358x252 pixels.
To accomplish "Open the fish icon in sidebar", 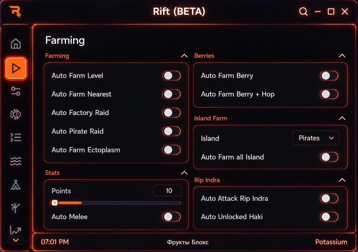I will point(16,114).
